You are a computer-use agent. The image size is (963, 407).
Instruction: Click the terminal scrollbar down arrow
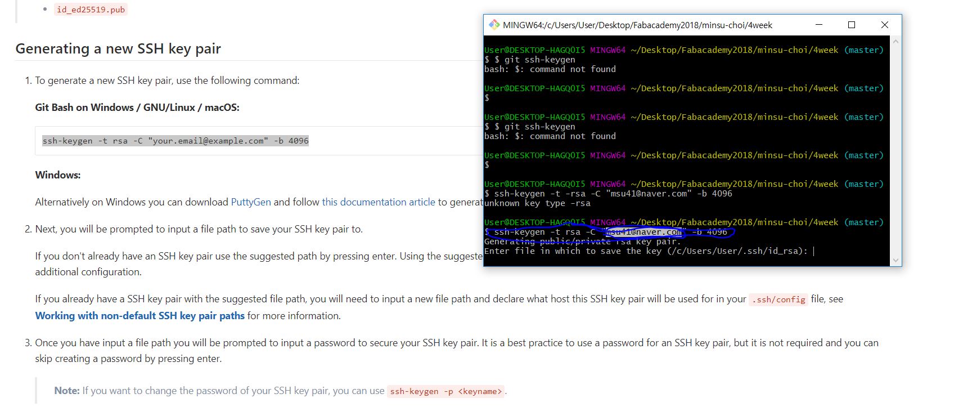(895, 260)
